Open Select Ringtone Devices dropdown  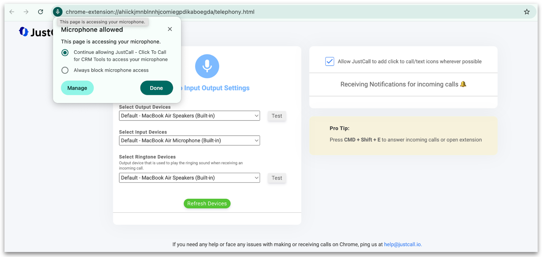(189, 178)
